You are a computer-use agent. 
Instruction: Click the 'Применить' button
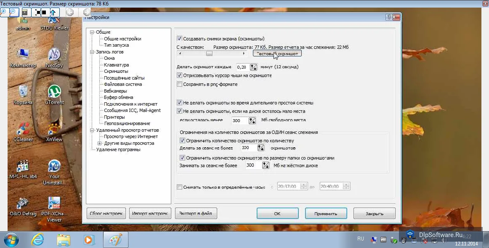[x=326, y=213]
